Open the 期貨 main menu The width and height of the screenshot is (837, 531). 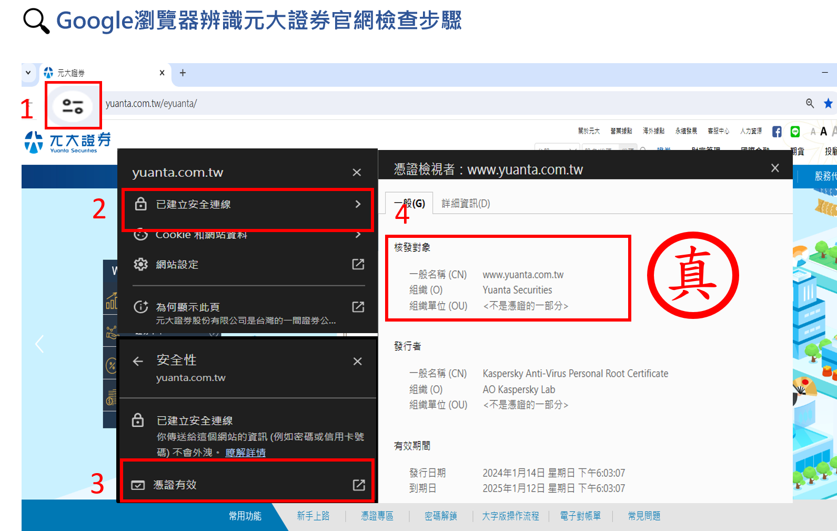pos(798,152)
